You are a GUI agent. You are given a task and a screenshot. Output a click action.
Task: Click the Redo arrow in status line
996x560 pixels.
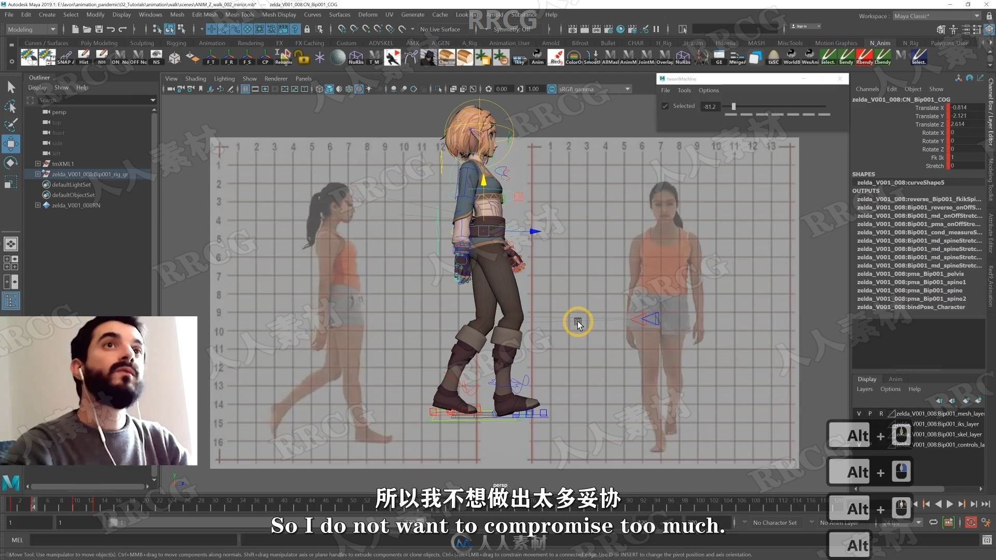[x=123, y=29]
